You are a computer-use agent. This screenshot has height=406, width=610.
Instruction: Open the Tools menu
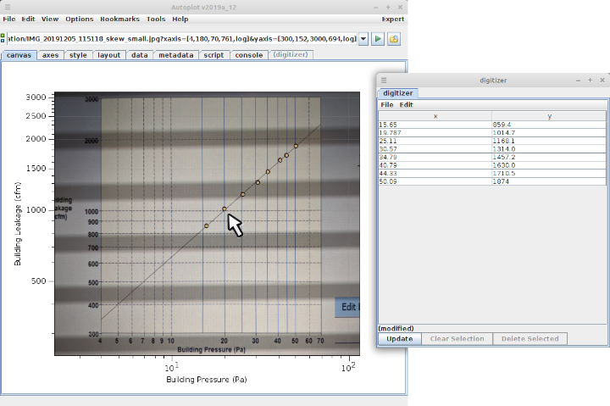pyautogui.click(x=156, y=19)
